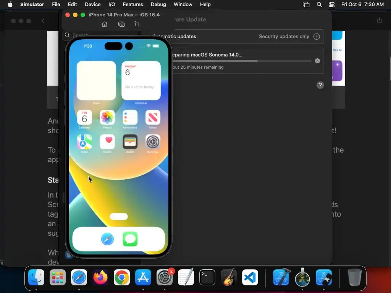This screenshot has height=293, width=391.
Task: Open the Maps app on the iPhone
Action: pos(84,142)
